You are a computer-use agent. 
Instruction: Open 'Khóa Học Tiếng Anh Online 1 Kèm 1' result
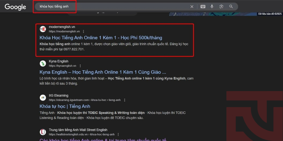pos(101,38)
